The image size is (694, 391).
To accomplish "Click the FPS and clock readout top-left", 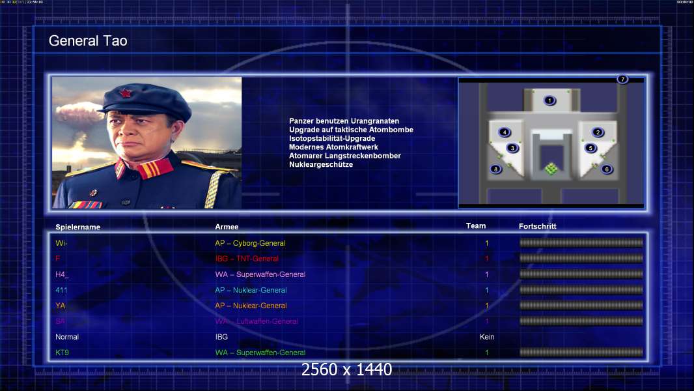I will (21, 2).
